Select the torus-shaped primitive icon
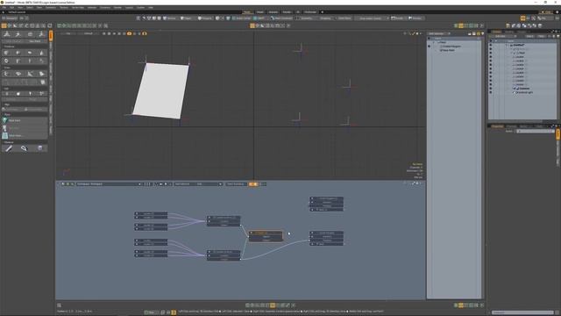The image size is (561, 316). click(6, 61)
